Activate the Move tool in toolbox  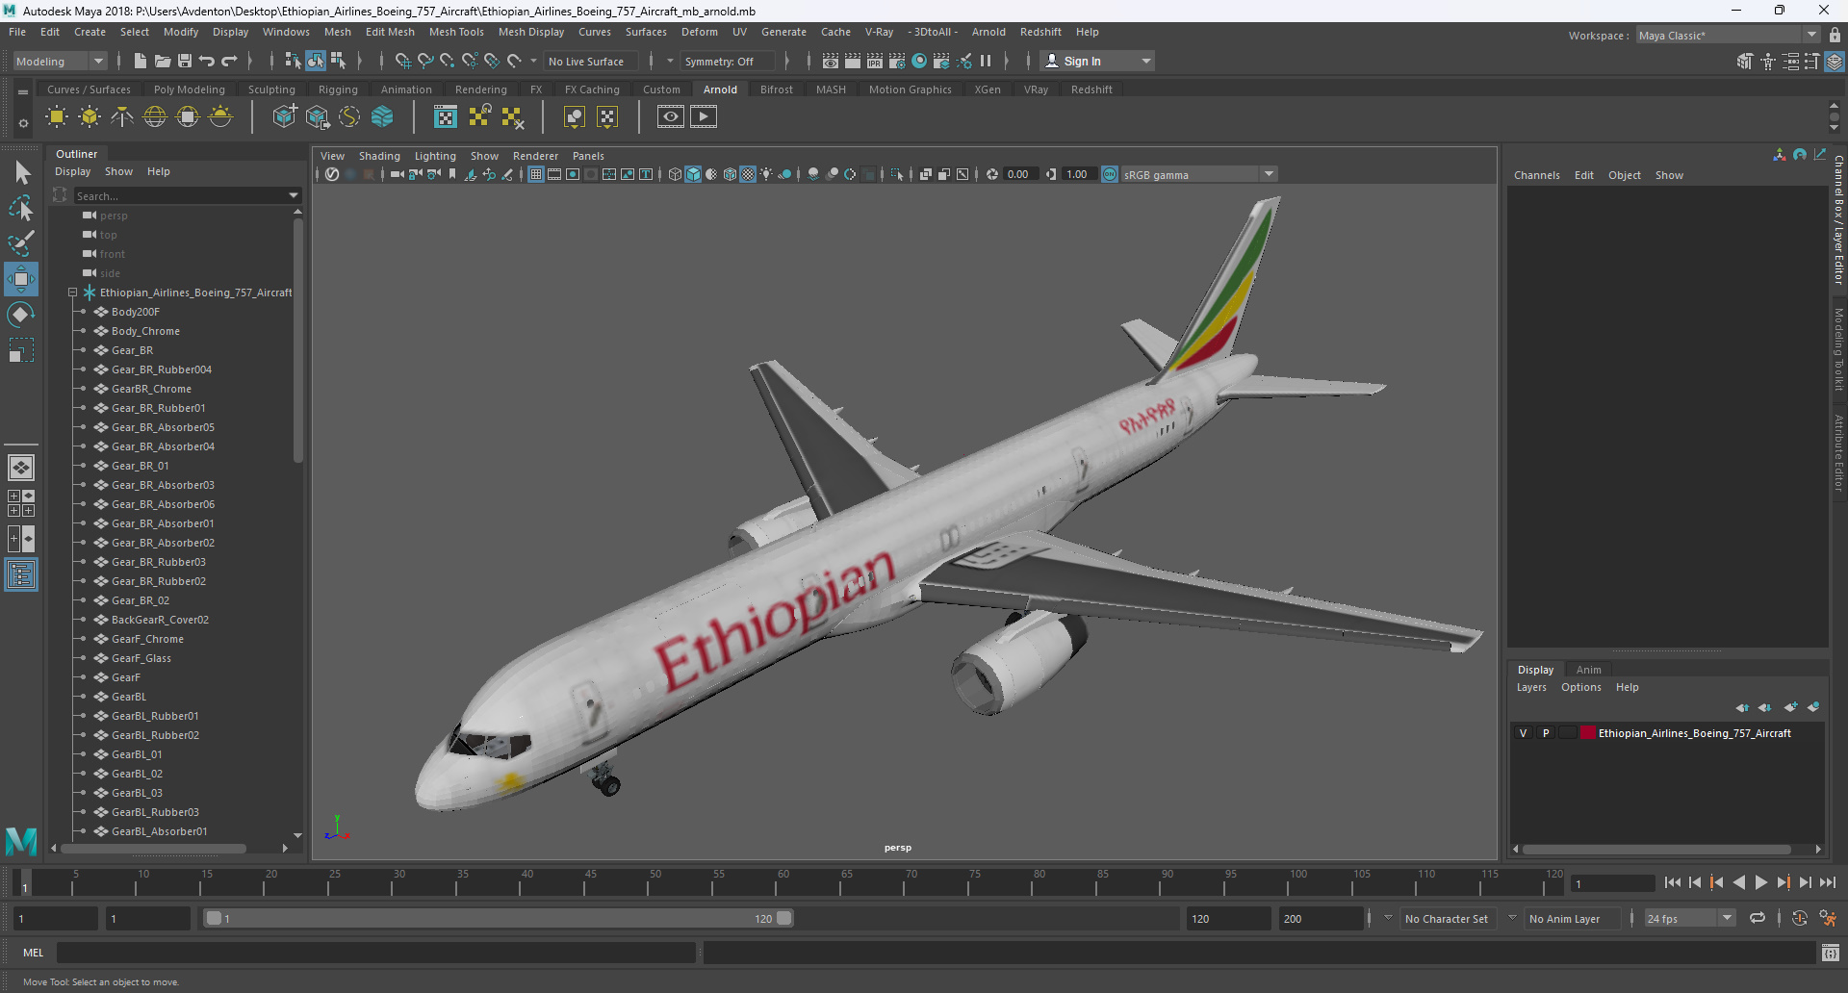tap(21, 279)
